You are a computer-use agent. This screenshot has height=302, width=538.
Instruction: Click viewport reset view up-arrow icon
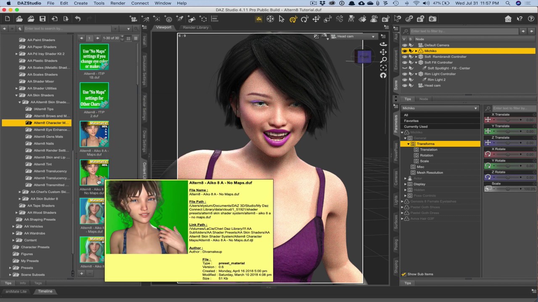pyautogui.click(x=383, y=75)
